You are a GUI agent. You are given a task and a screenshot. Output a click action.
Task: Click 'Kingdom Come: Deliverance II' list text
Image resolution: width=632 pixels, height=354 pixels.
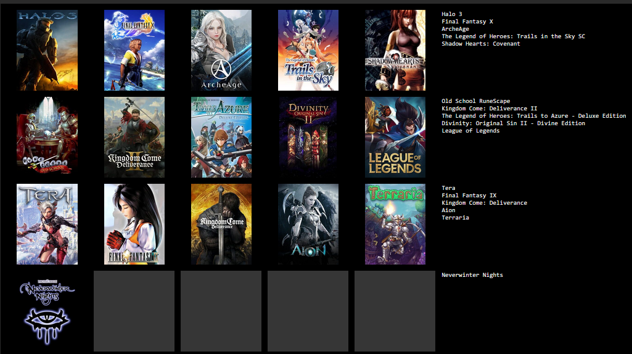490,109
